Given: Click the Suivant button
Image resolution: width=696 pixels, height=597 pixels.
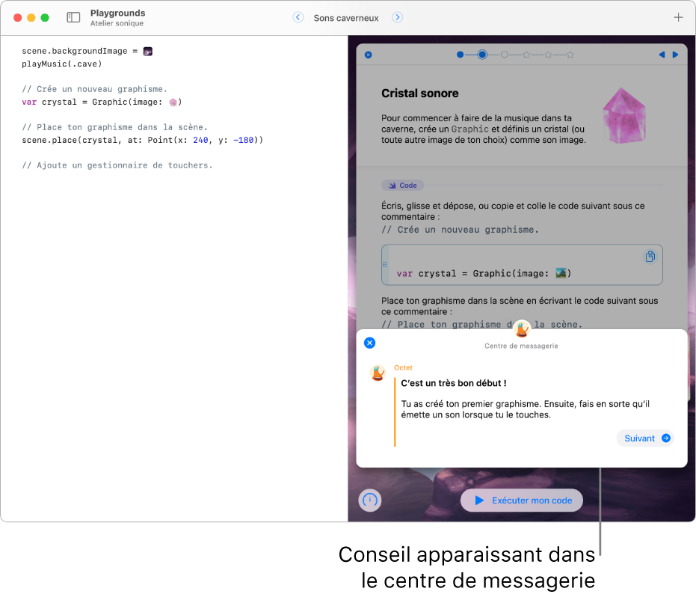Looking at the screenshot, I should (645, 438).
